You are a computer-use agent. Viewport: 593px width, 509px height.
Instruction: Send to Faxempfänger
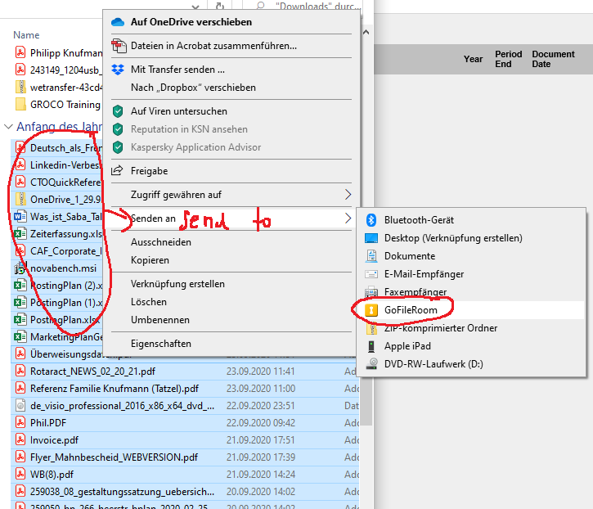[x=471, y=292]
